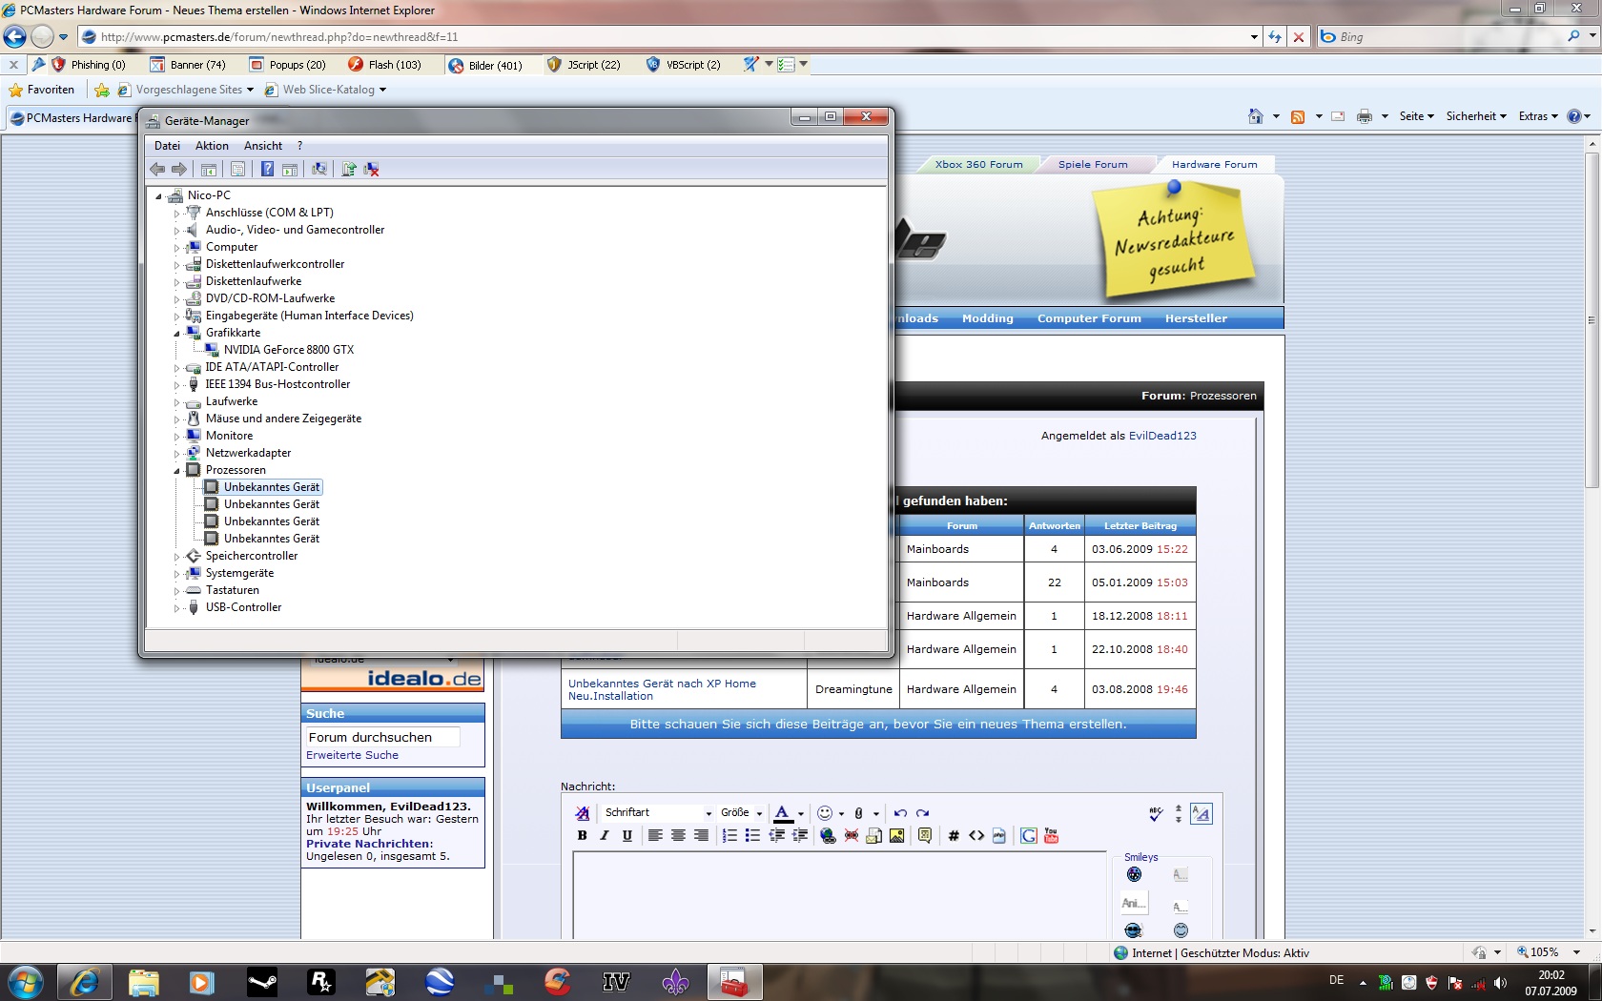Pick the text color A swatch
The height and width of the screenshot is (1001, 1602).
point(782,813)
